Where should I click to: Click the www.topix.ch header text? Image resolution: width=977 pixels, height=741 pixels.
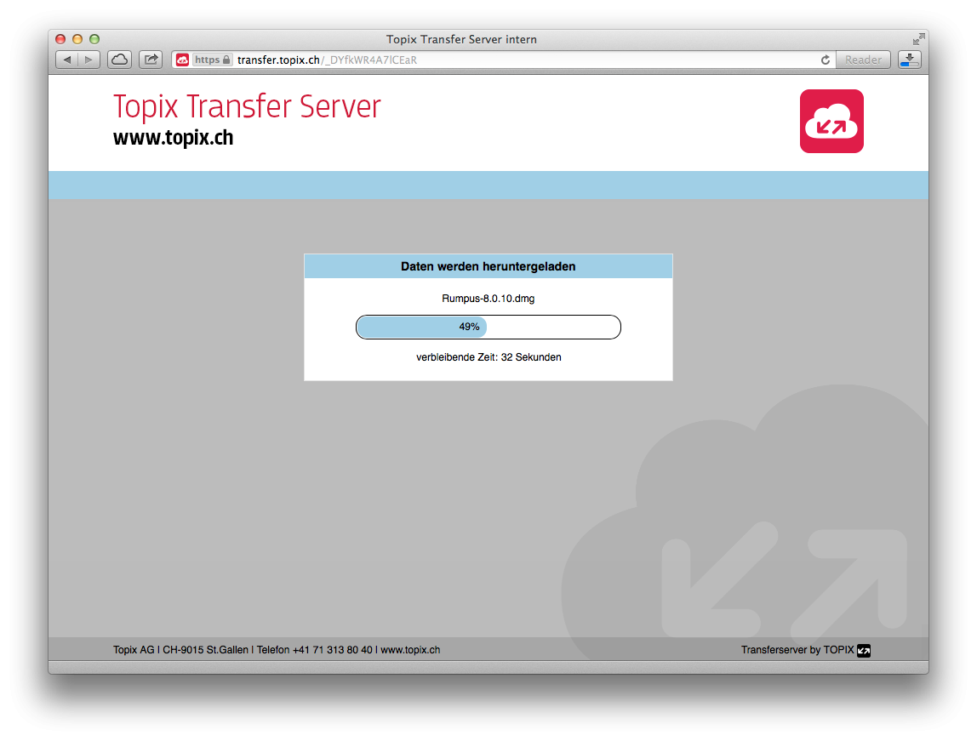point(173,138)
